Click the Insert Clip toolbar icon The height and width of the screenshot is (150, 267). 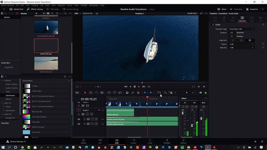click(109, 92)
